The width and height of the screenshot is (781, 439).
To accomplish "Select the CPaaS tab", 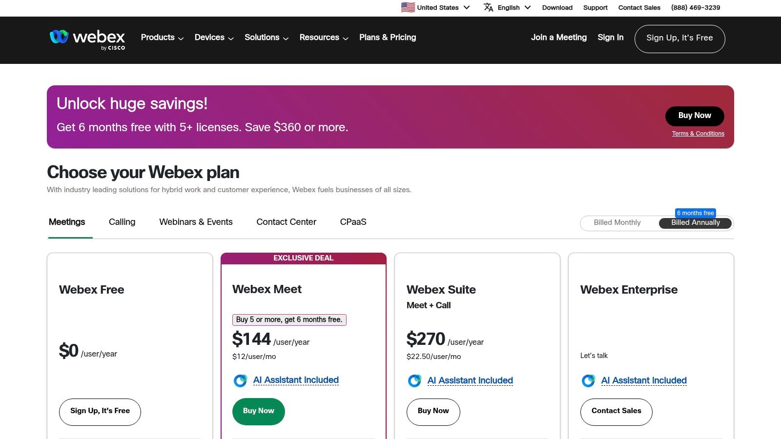I will 353,222.
